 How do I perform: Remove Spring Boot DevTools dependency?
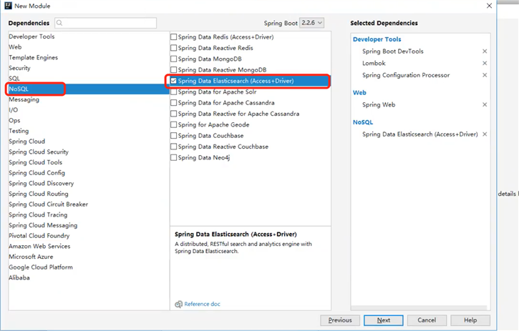click(x=485, y=51)
